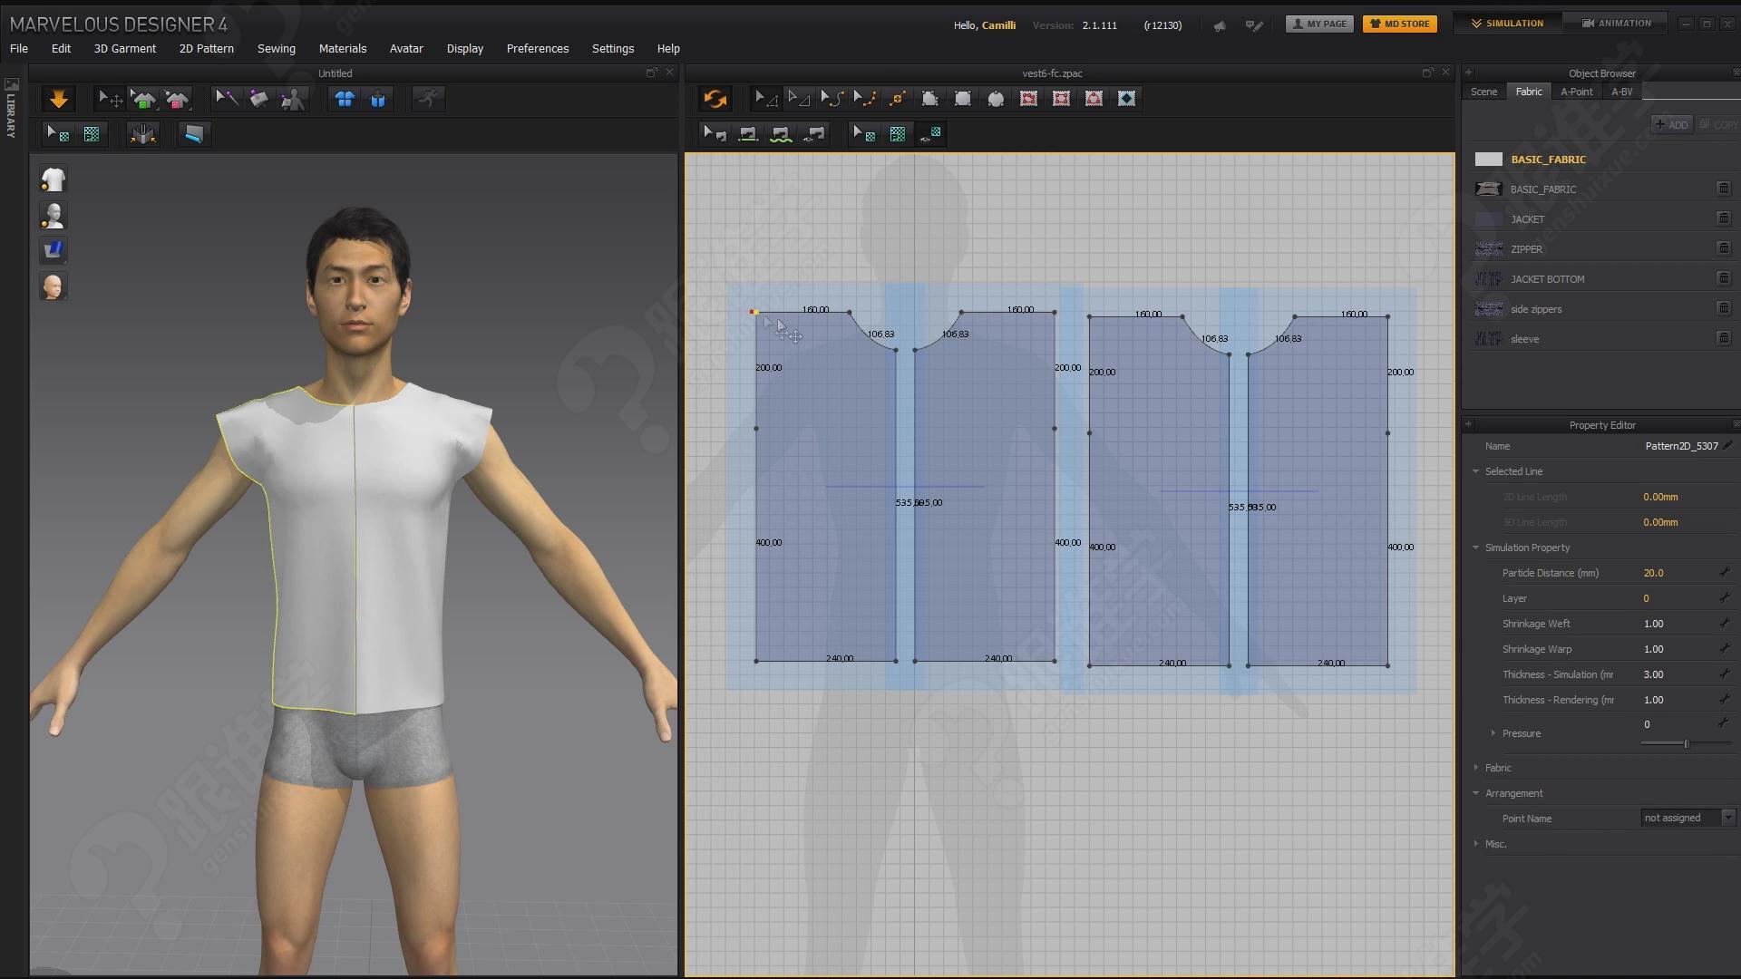Collapse the Selected Line section
1741x979 pixels.
[x=1476, y=471]
